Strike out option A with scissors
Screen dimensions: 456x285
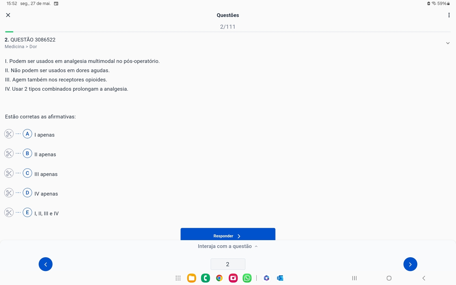tap(9, 134)
